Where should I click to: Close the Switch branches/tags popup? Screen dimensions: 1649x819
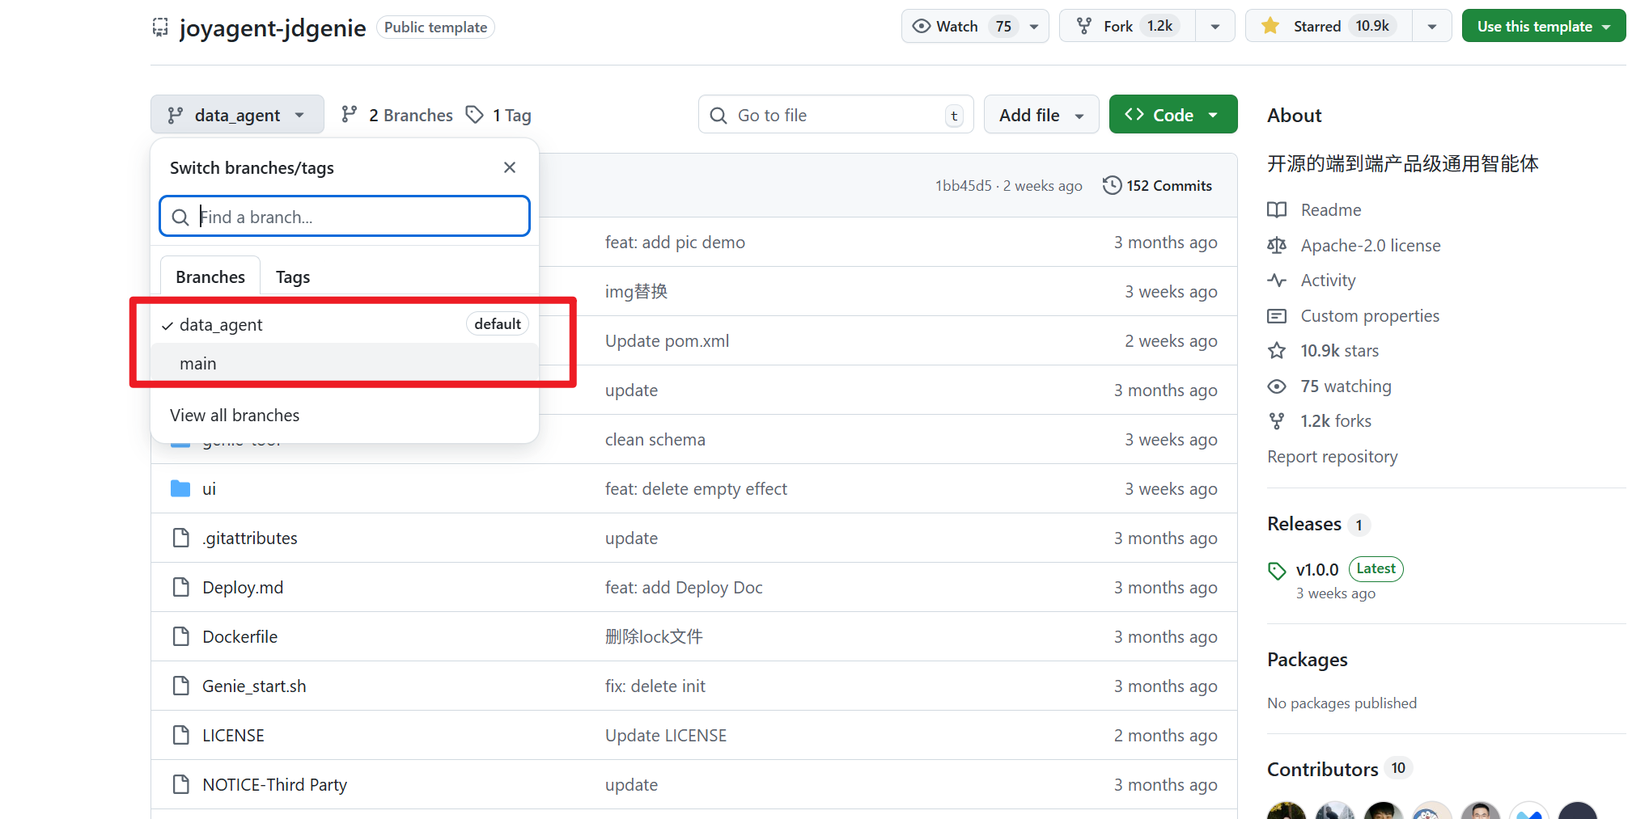click(510, 167)
